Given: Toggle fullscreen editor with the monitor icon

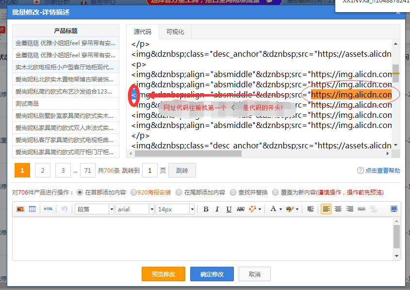Looking at the screenshot, I should tap(394, 209).
